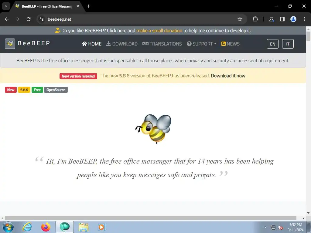Open the Chrome profile avatar
Viewport: 311px width, 233px height.
[x=293, y=19]
